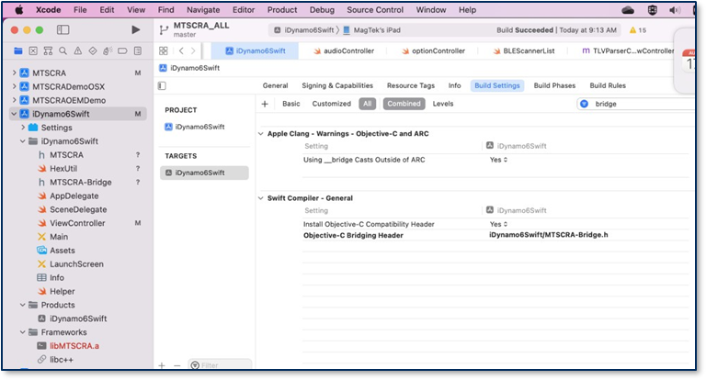Click the shield icon in menu bar

click(x=652, y=10)
